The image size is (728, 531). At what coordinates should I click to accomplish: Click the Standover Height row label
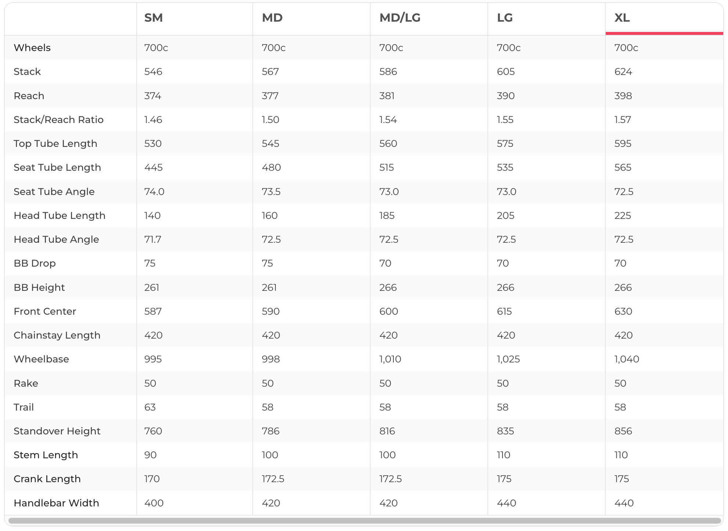click(57, 431)
